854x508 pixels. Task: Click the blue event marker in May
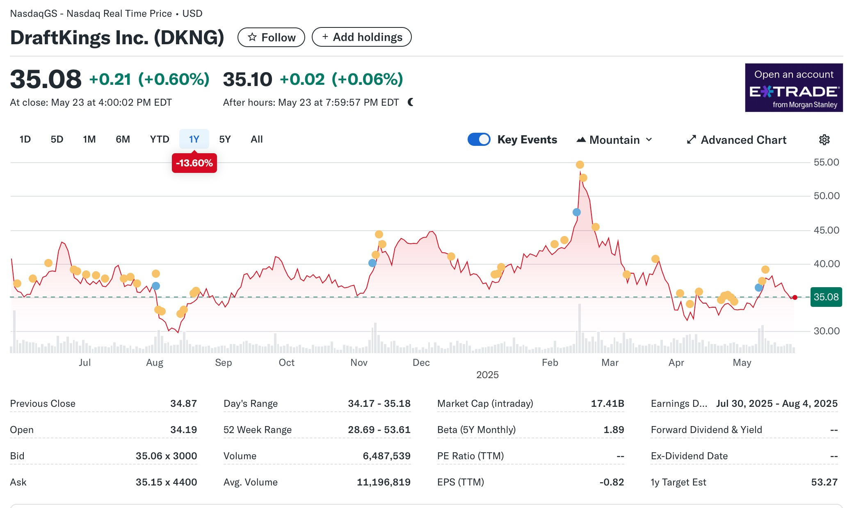[x=759, y=288]
